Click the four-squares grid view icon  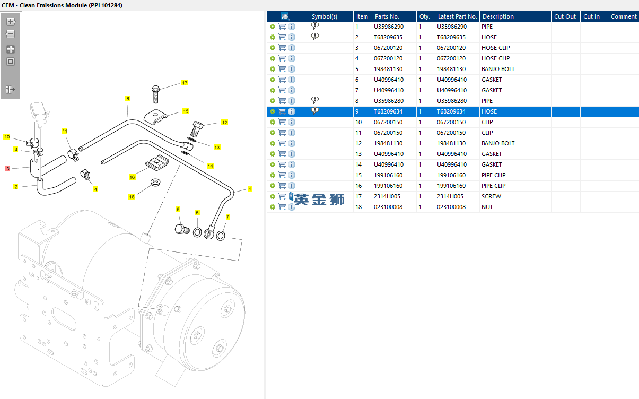11,49
